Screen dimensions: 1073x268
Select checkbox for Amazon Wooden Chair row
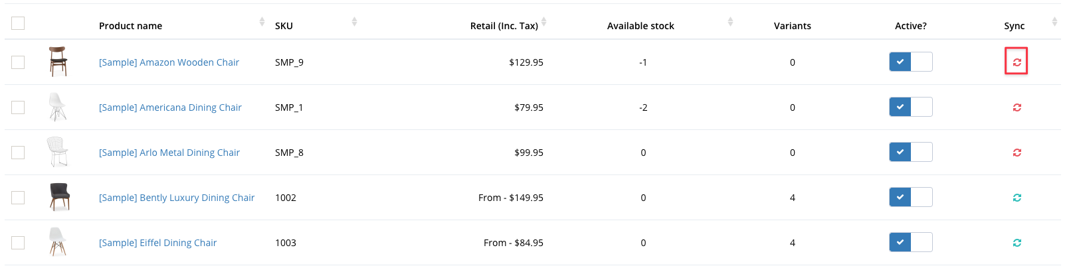[18, 62]
